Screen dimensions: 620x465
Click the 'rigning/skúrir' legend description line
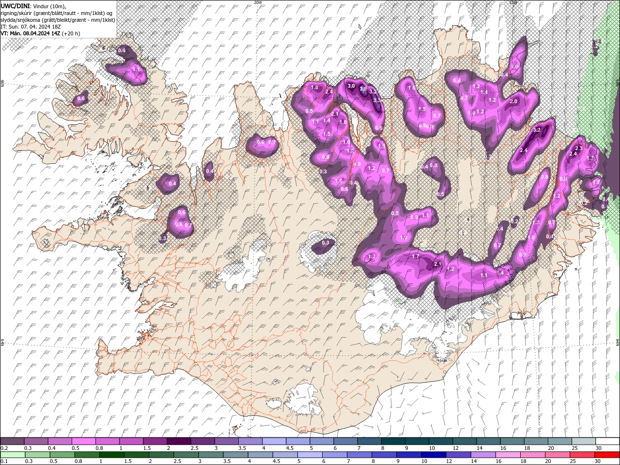pos(57,13)
